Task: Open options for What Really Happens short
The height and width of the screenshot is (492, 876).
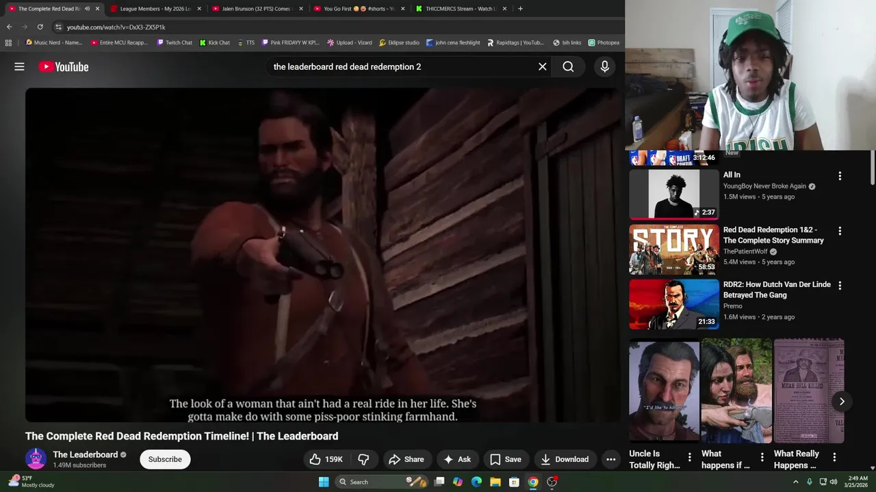Action: click(x=834, y=457)
